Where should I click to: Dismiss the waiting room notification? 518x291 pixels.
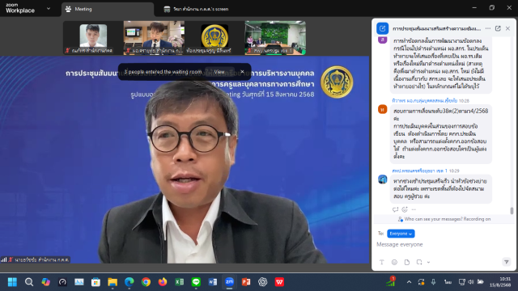(242, 72)
